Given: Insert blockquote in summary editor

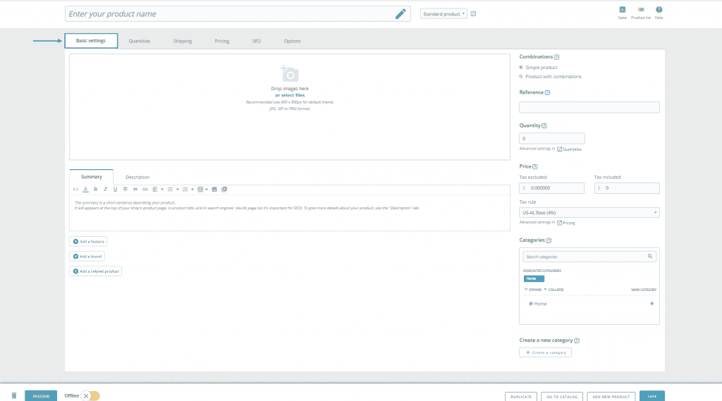Looking at the screenshot, I should tap(135, 189).
